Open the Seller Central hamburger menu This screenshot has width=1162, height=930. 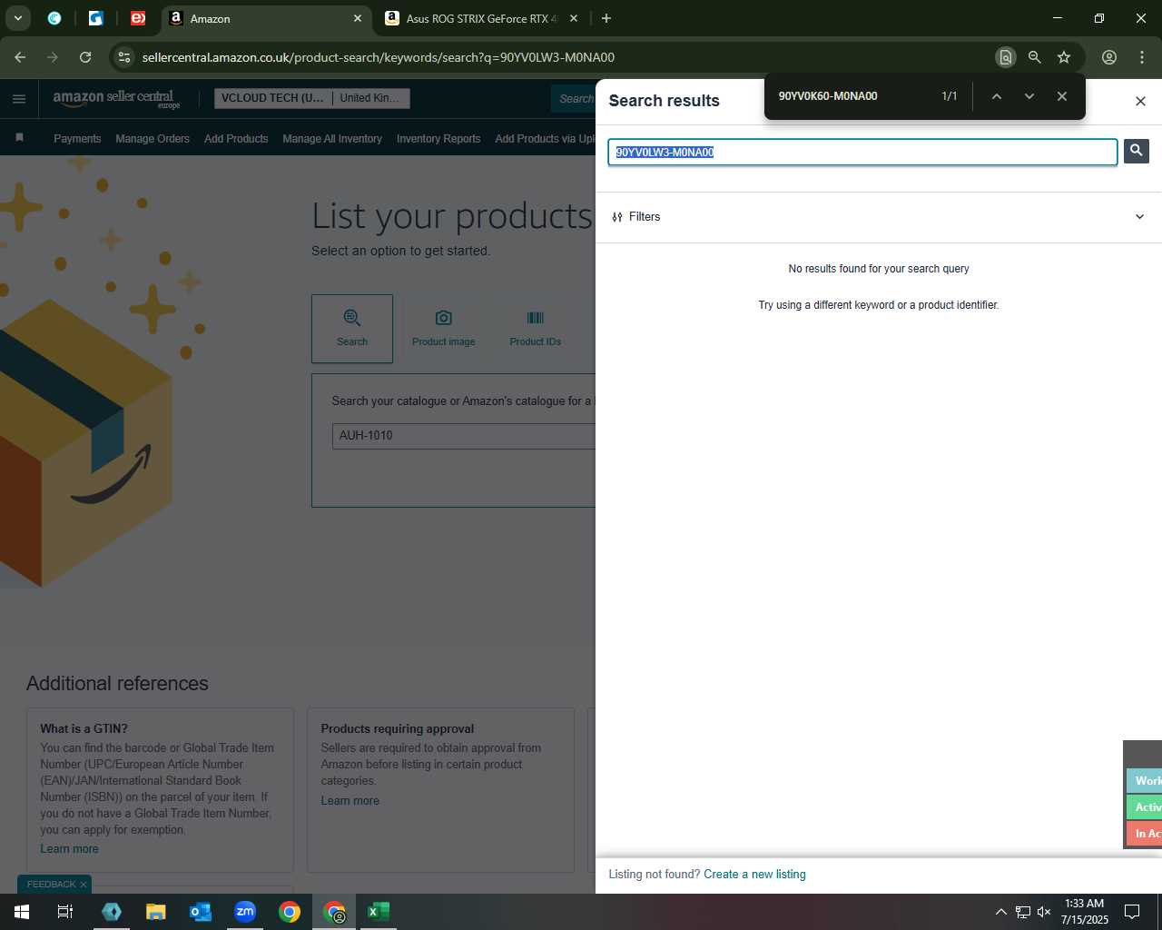coord(19,99)
